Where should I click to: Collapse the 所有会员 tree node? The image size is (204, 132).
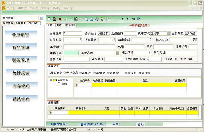(51, 80)
